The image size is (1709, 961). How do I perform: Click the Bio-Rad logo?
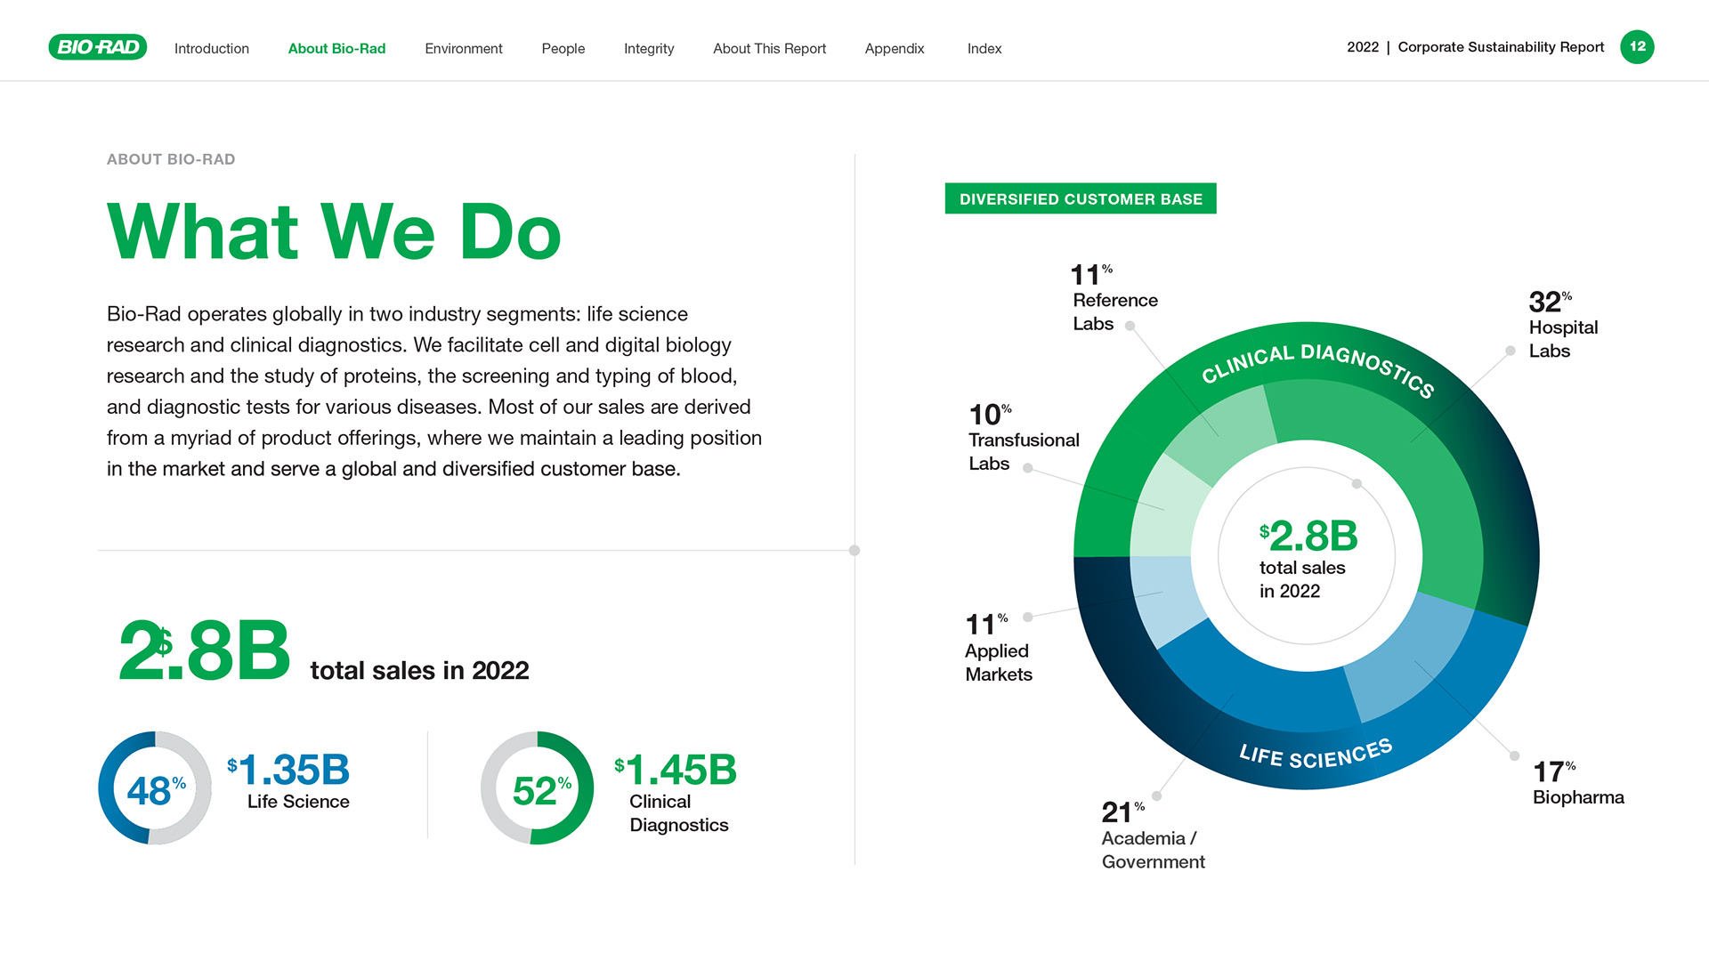pos(97,47)
